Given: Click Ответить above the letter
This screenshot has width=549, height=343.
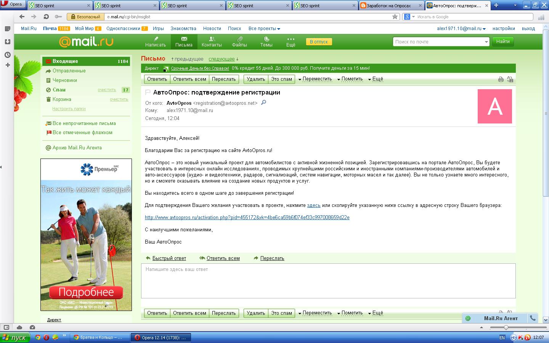Looking at the screenshot, I should (157, 79).
